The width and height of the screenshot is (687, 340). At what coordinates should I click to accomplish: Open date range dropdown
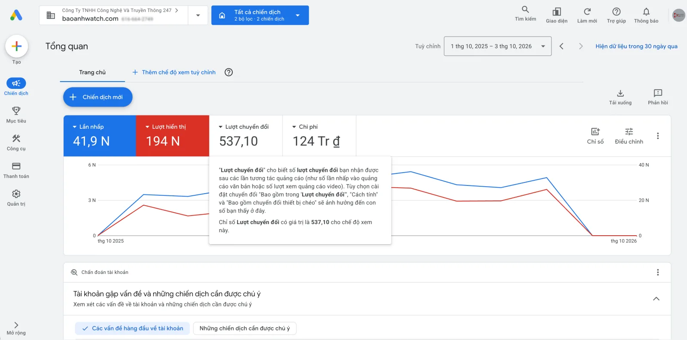click(x=498, y=46)
